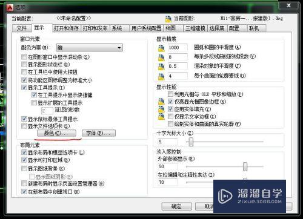This screenshot has width=303, height=219.
Task: Uncheck 仅亮显光栅图像边框 checkbox
Action: [170, 102]
